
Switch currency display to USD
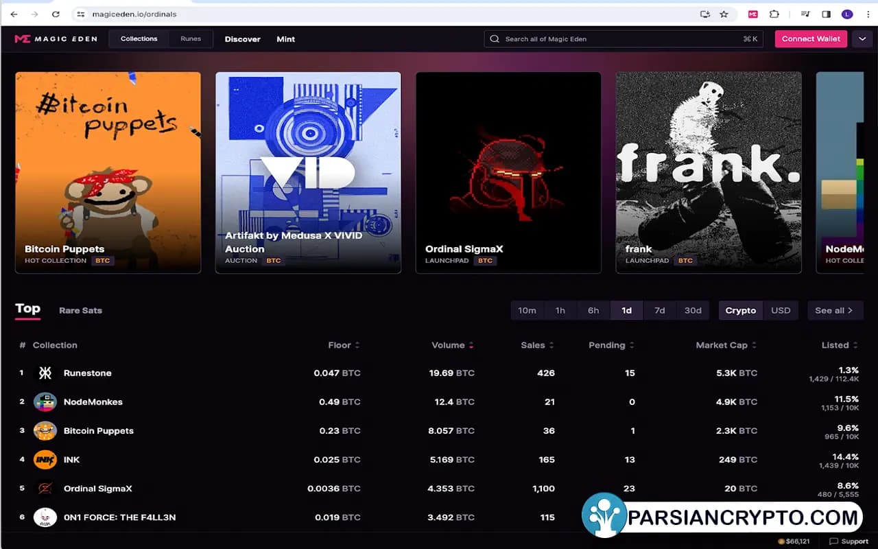(x=781, y=310)
